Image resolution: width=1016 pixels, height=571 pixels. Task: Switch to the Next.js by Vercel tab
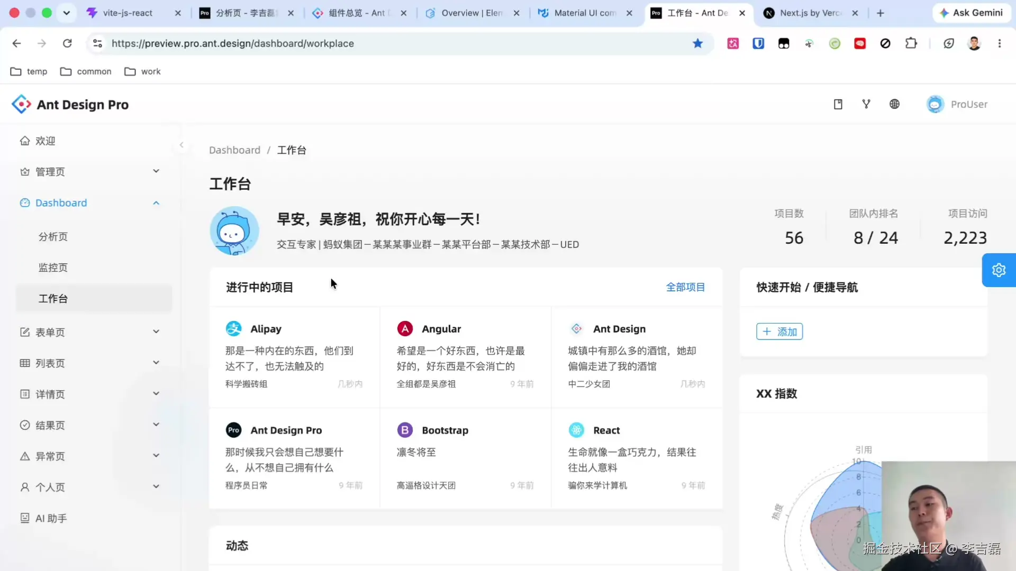tap(810, 13)
